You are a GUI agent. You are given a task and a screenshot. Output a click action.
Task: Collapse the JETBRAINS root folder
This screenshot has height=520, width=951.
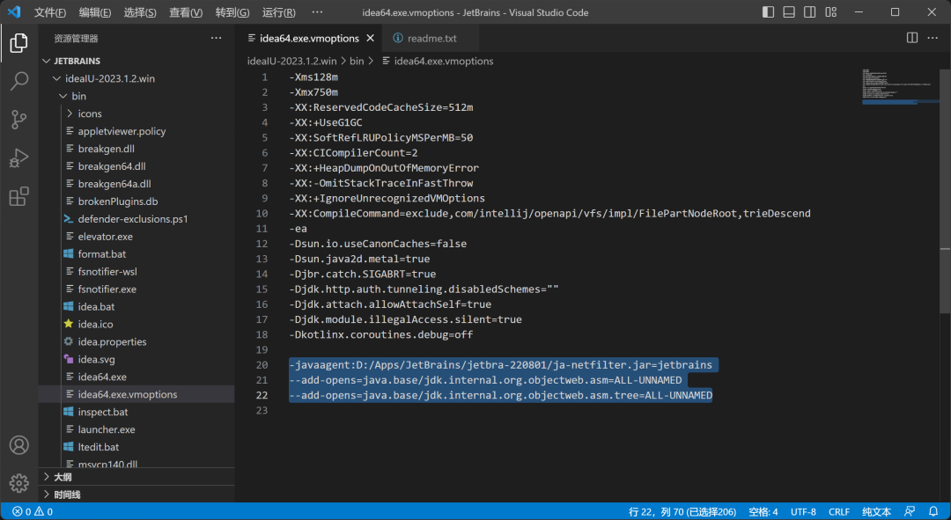point(136,61)
